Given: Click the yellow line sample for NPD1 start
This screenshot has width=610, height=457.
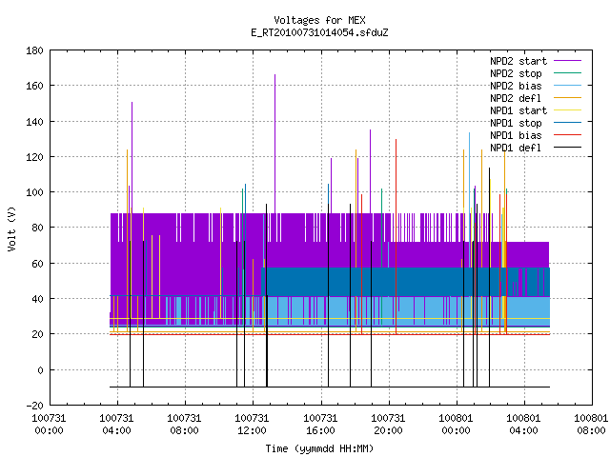Looking at the screenshot, I should pyautogui.click(x=567, y=110).
